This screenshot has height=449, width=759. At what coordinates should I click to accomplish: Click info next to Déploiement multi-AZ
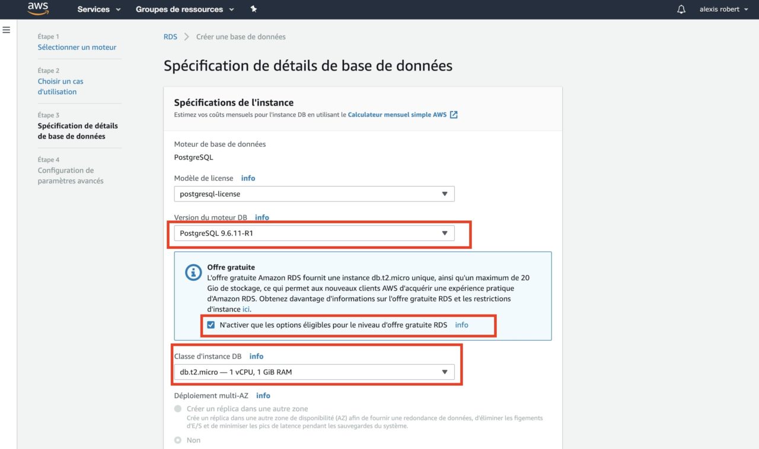[x=263, y=396]
